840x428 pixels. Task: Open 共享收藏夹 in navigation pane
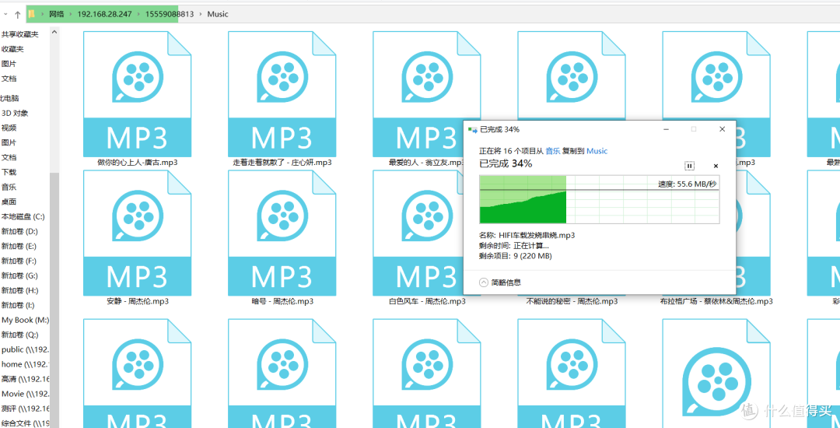pos(19,34)
